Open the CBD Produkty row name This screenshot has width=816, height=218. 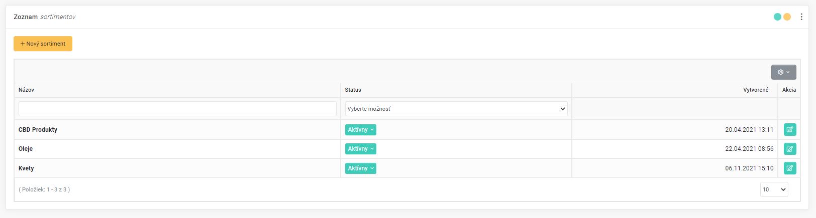point(38,130)
